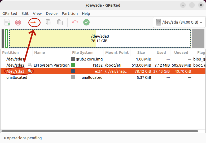Viewport: 206px width, 143px height.
Task: Click the 7.12 MiB used cell
Action: [x=162, y=65]
